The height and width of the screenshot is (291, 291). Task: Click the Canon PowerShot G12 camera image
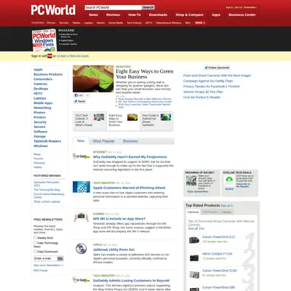[x=194, y=240]
